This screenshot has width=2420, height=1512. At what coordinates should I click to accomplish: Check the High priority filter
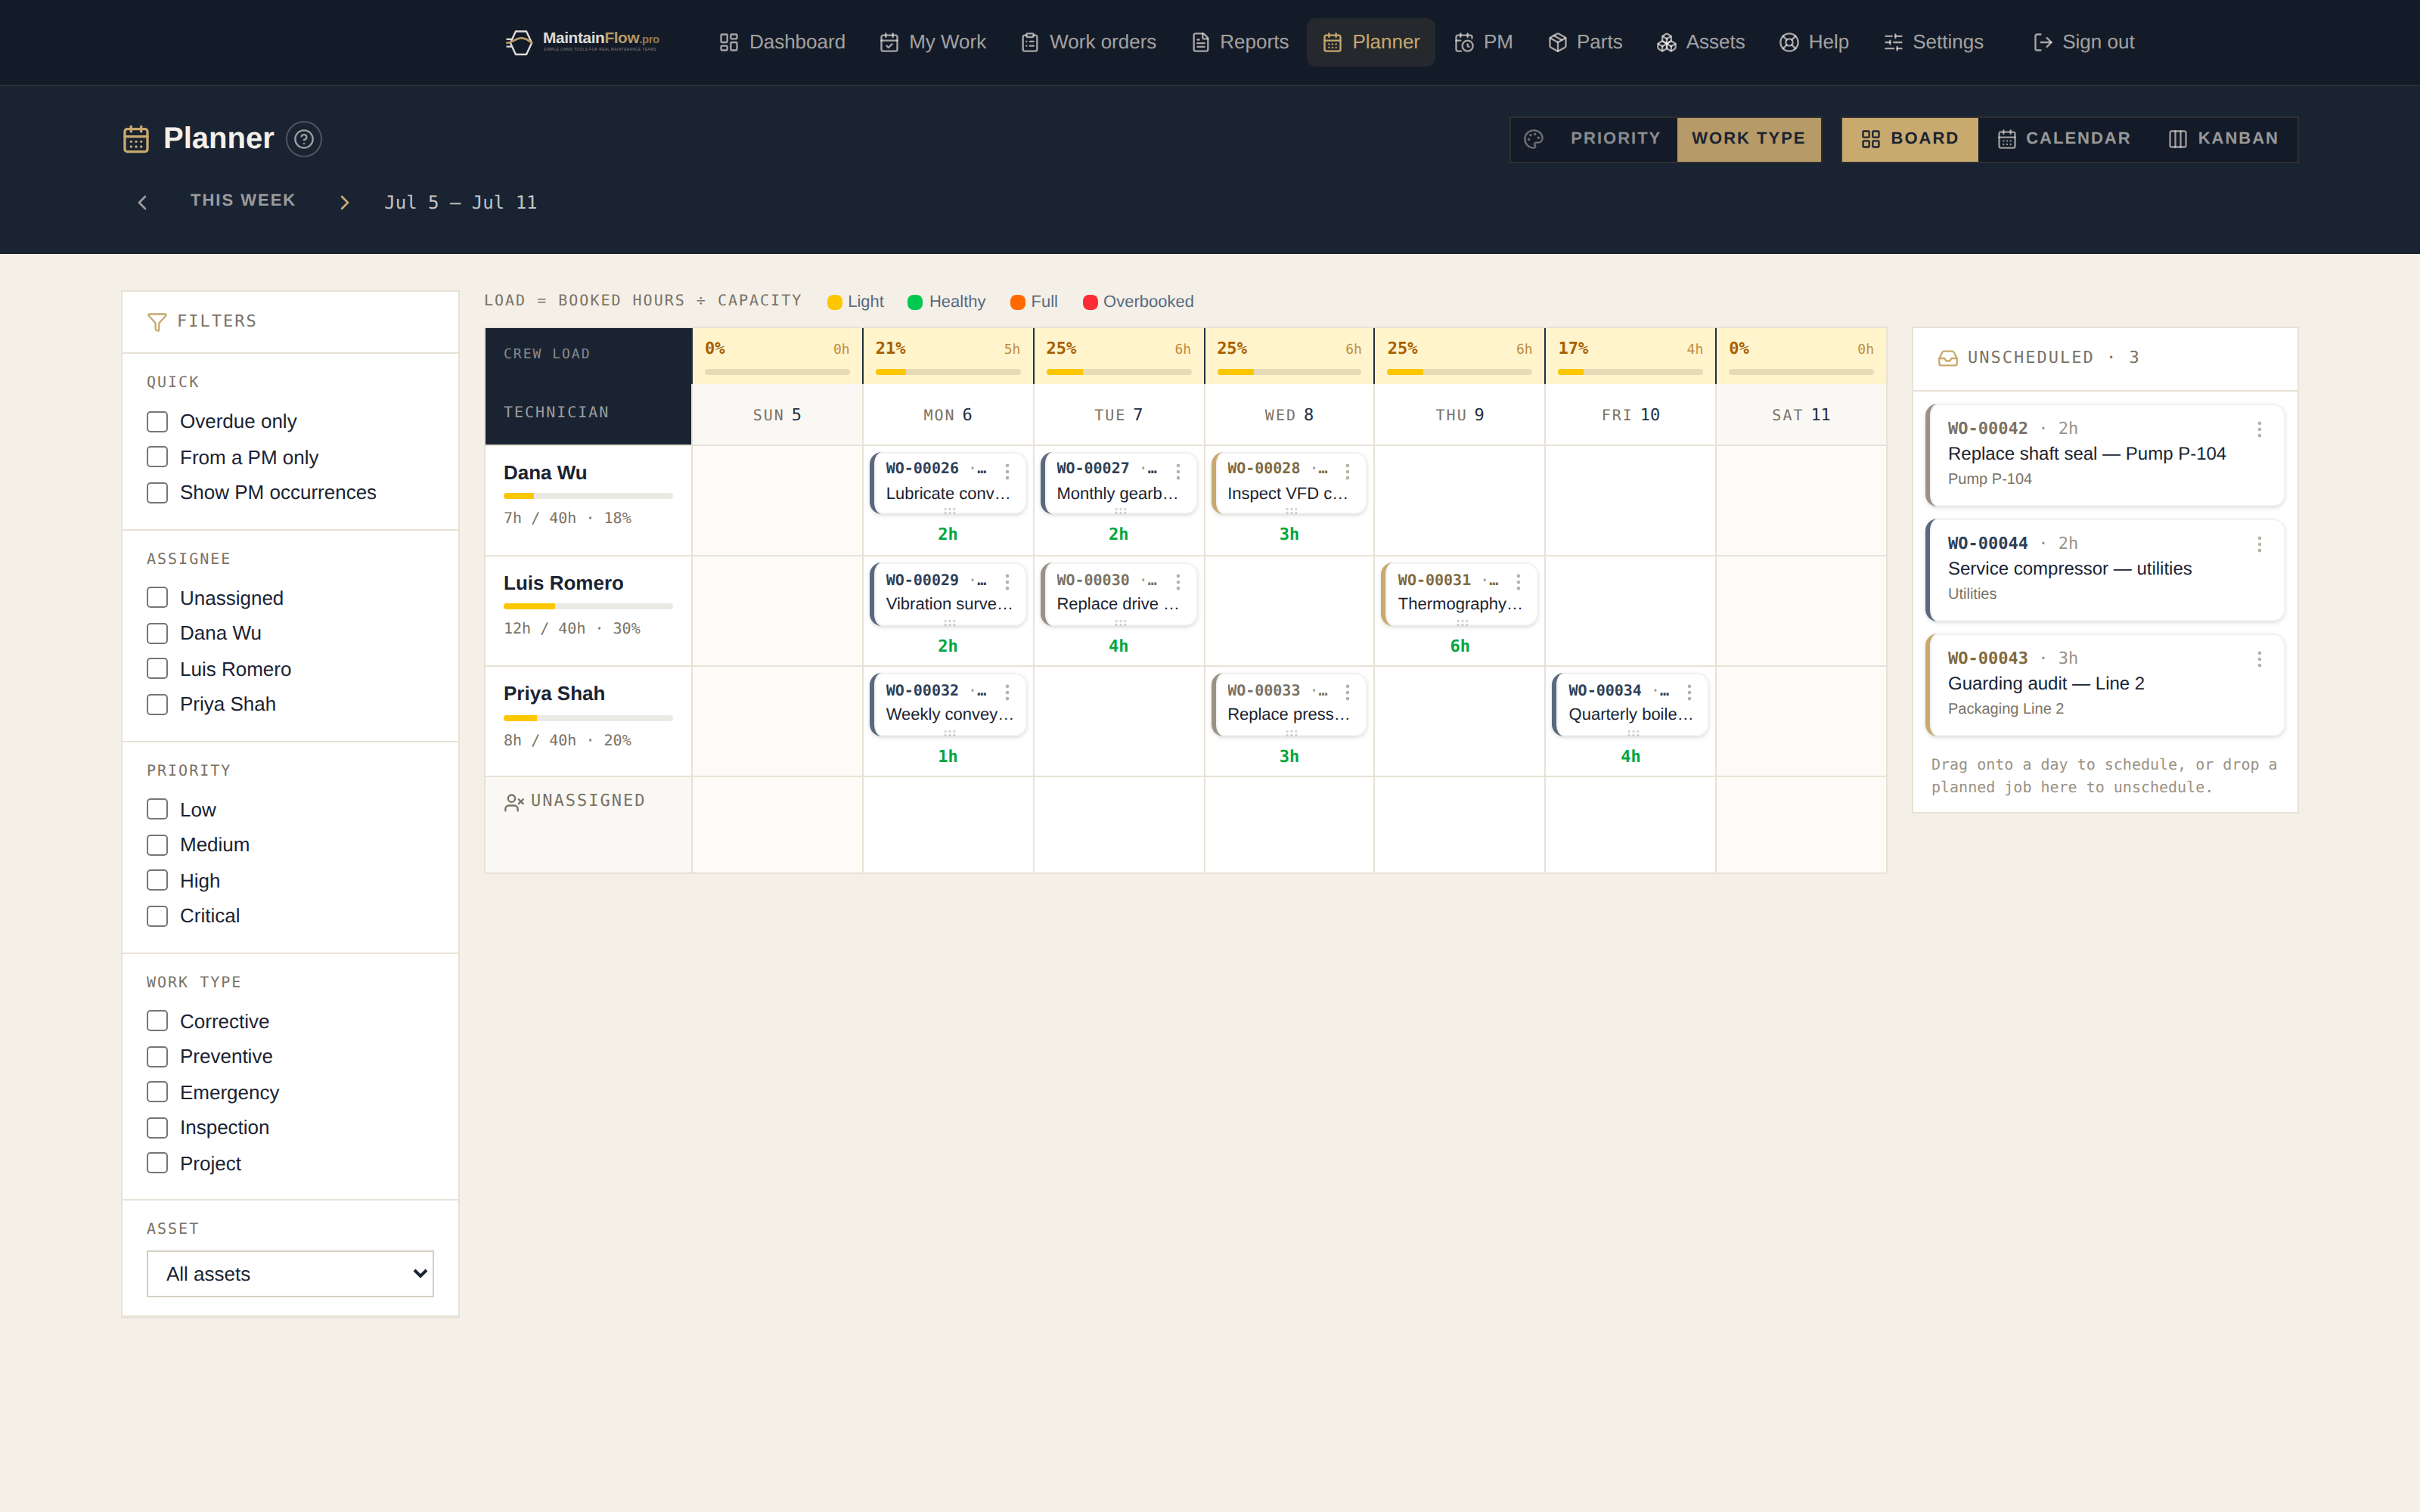point(157,881)
